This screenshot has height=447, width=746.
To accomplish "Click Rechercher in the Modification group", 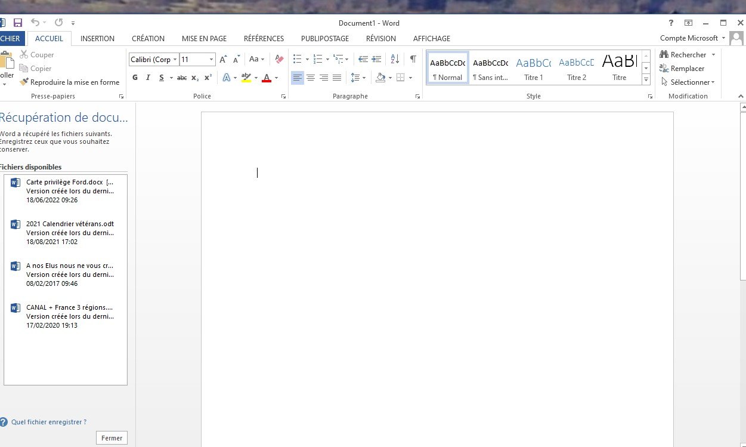I will click(688, 54).
